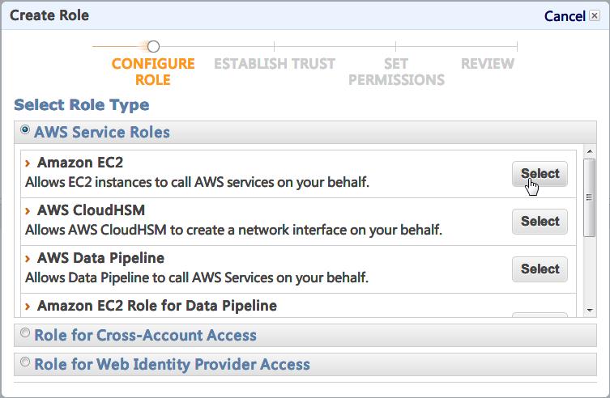The width and height of the screenshot is (610, 398).
Task: Expand the AWS CloudHSM arrow
Action: point(28,211)
